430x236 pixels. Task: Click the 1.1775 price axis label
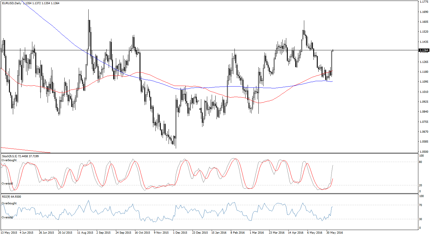tap(423, 2)
